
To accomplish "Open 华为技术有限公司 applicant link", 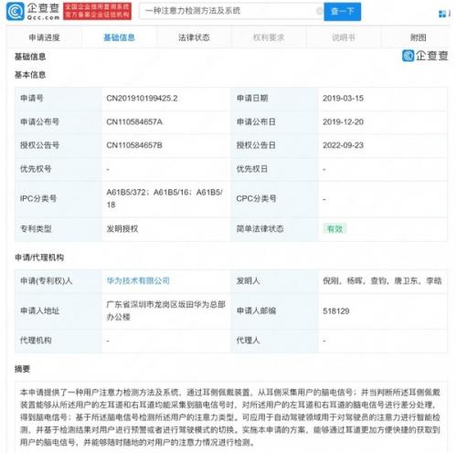I will coord(138,280).
